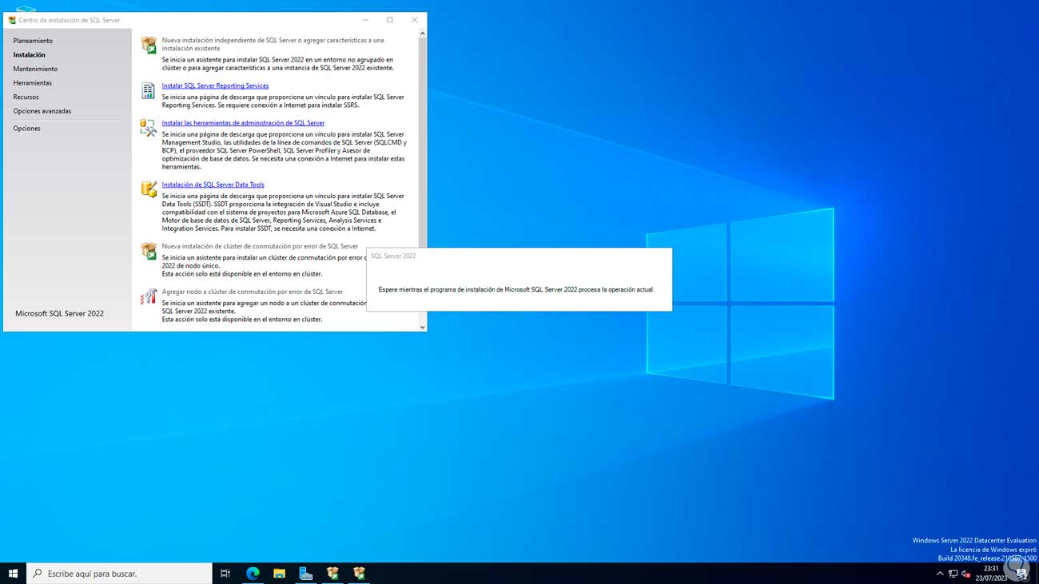Open Task View from the taskbar
This screenshot has height=584, width=1039.
(x=225, y=573)
